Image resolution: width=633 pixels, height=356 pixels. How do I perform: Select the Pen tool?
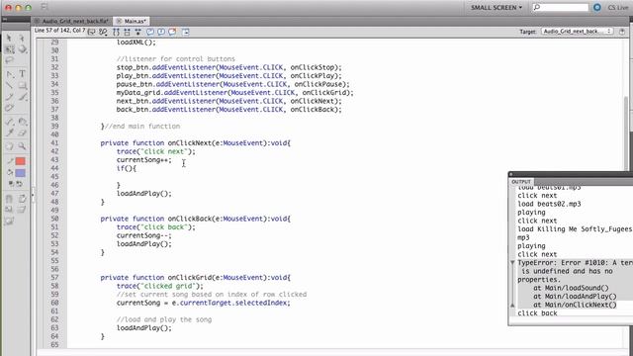click(10, 74)
